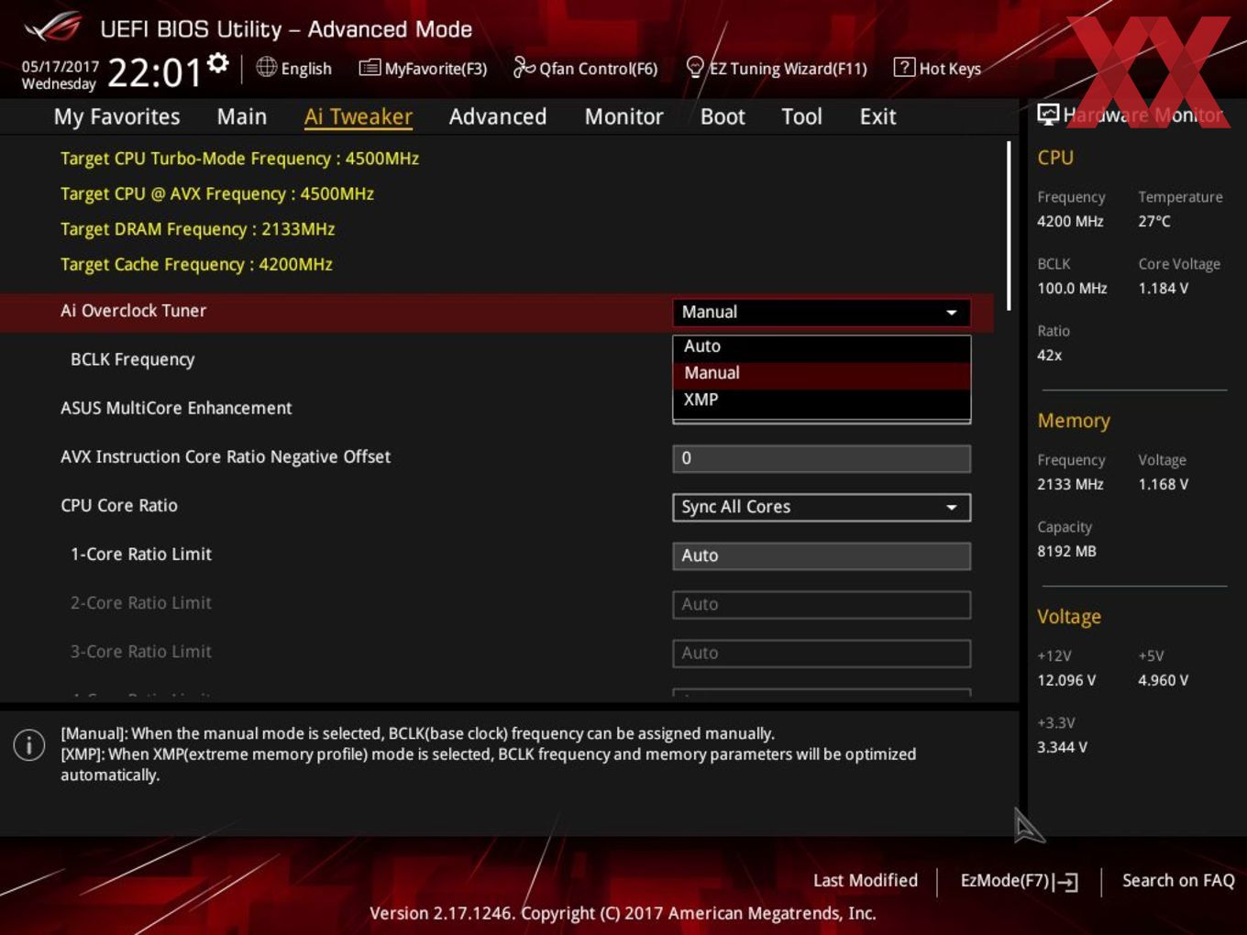
Task: Click the Hot Keys question mark icon
Action: (904, 67)
